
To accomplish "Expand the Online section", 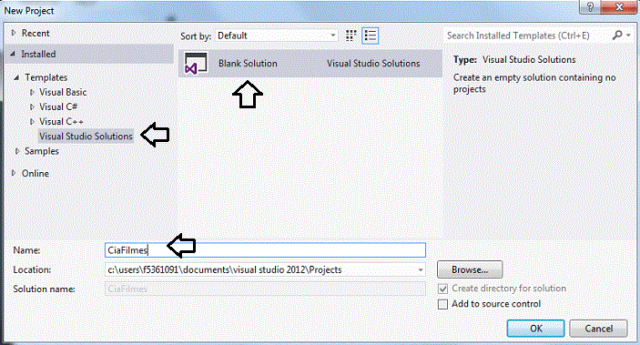I will [x=14, y=173].
